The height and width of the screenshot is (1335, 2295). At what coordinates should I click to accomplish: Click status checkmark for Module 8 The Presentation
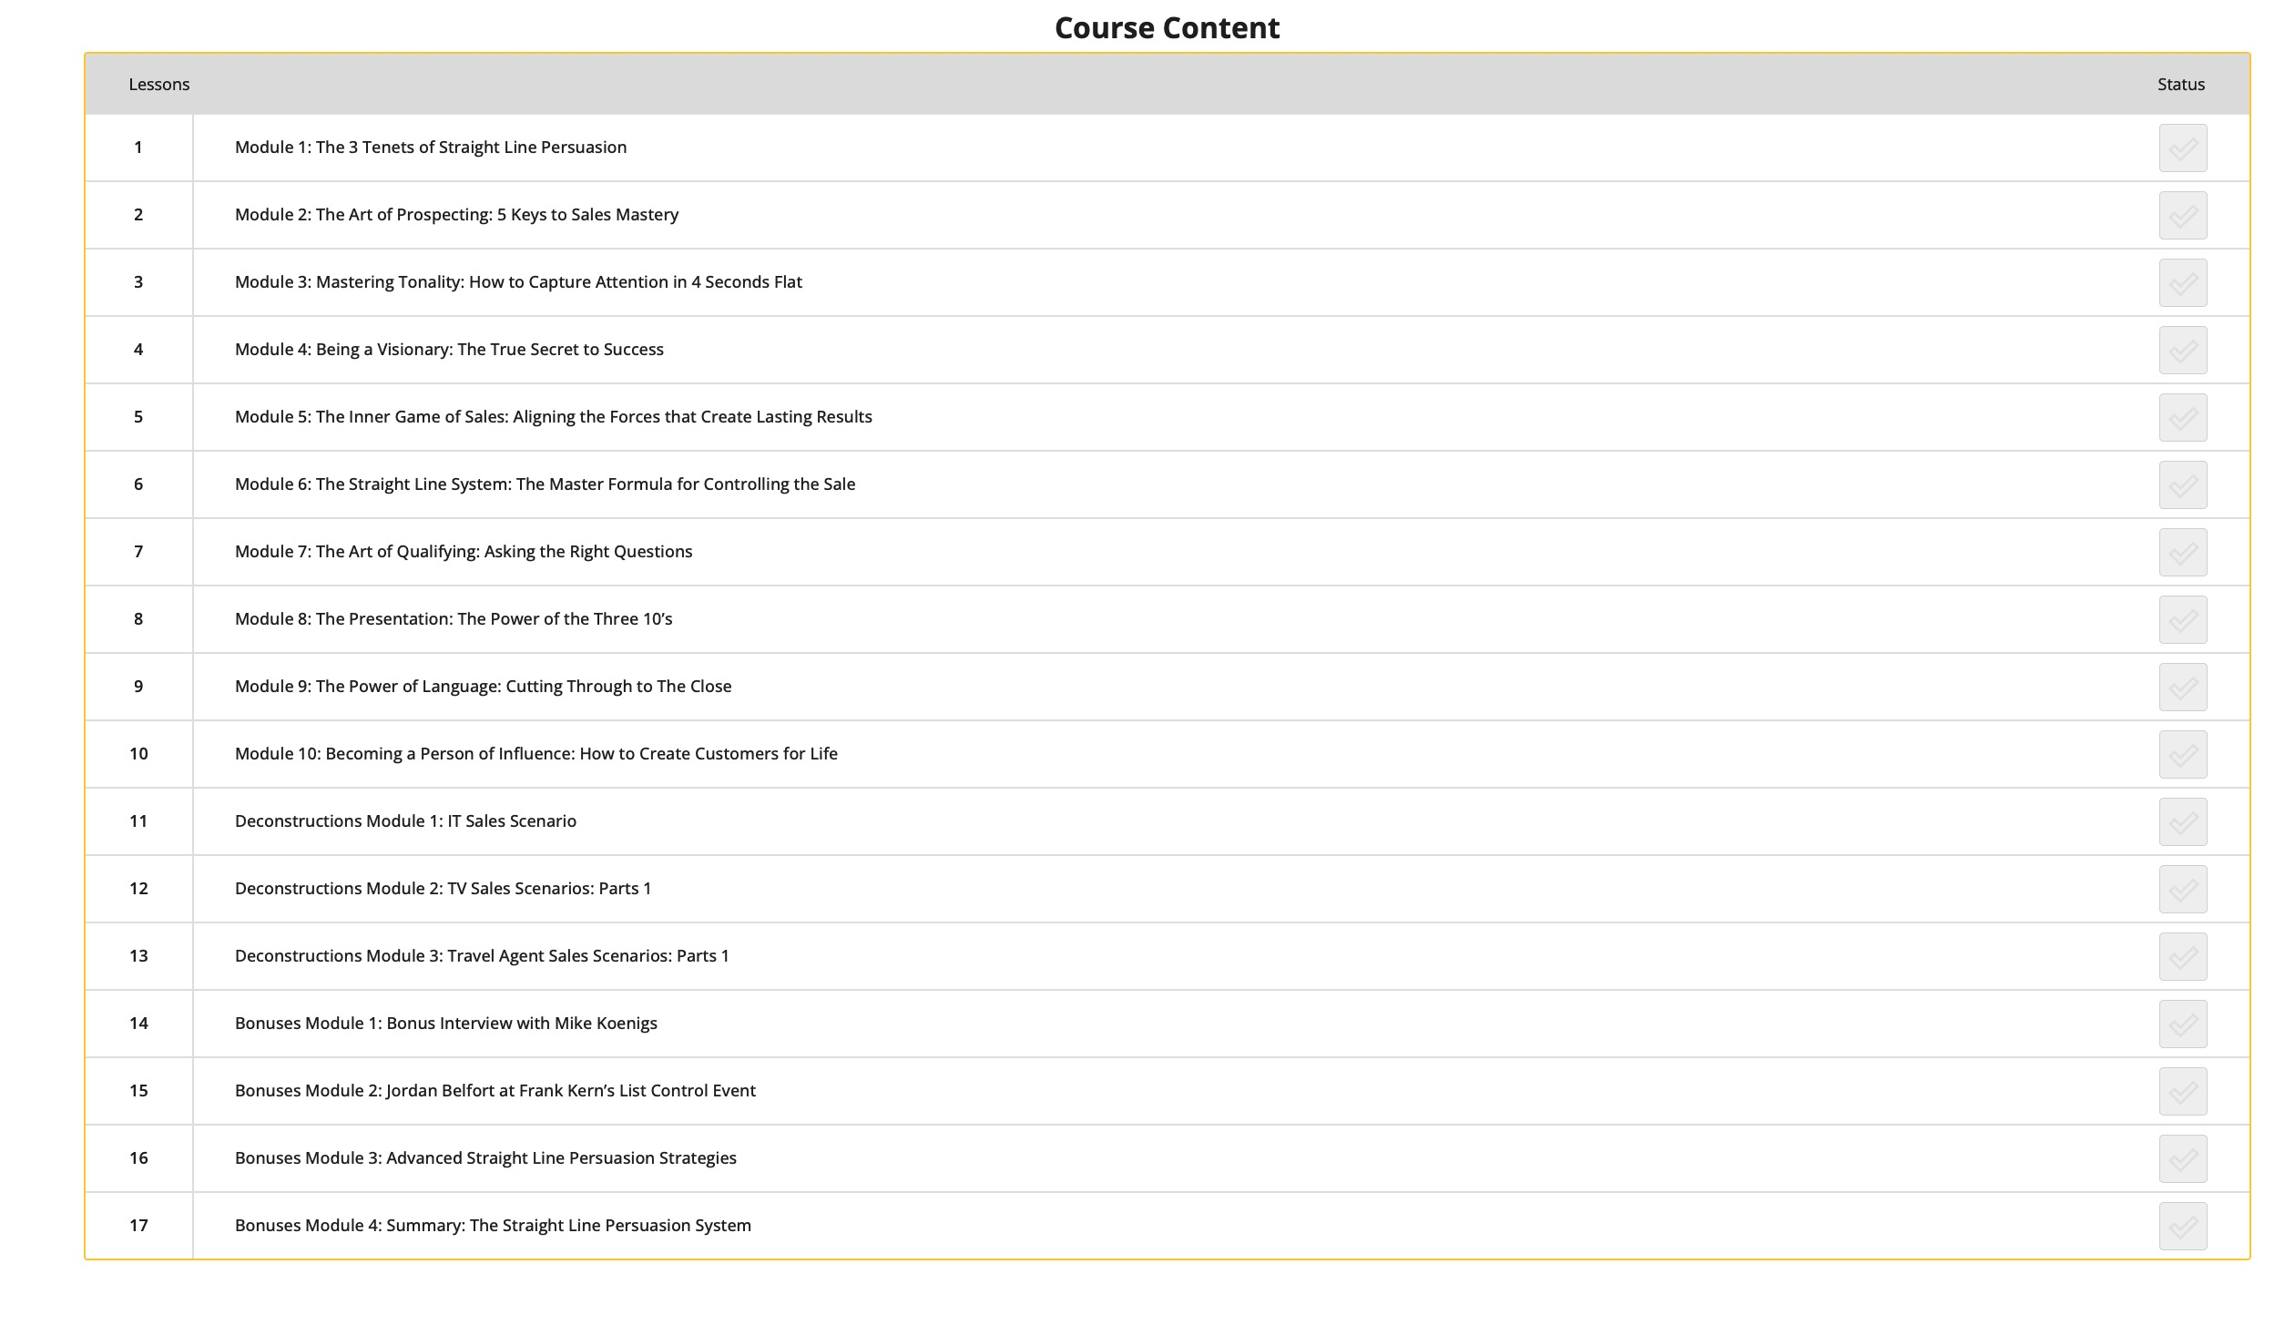point(2183,619)
